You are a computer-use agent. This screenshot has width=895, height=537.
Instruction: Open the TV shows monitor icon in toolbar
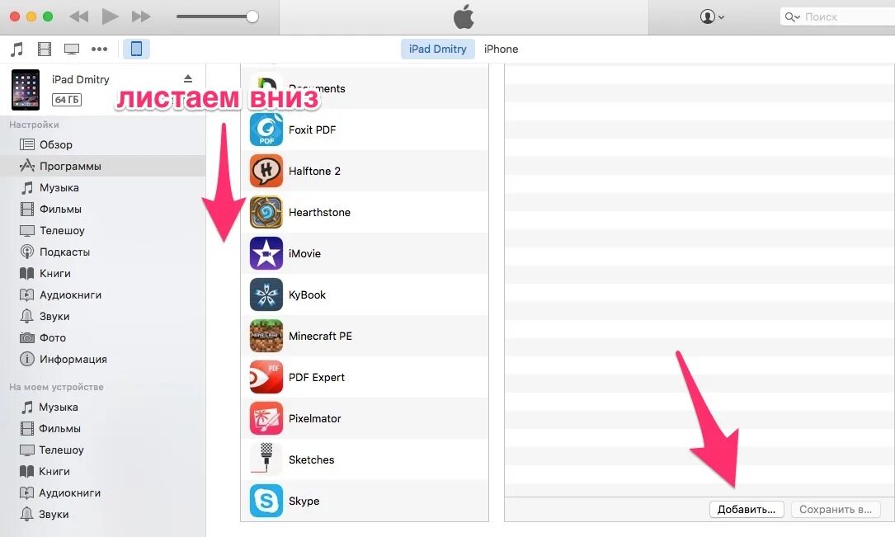point(71,49)
